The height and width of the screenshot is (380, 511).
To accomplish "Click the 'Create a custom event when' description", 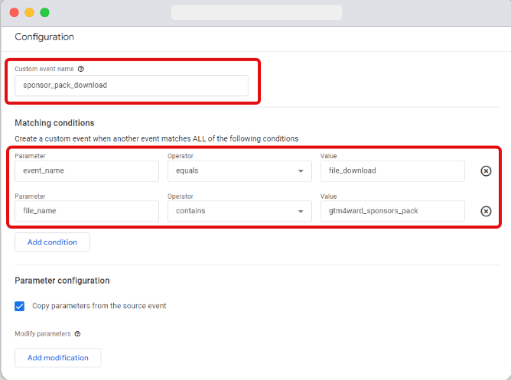I will tap(156, 138).
